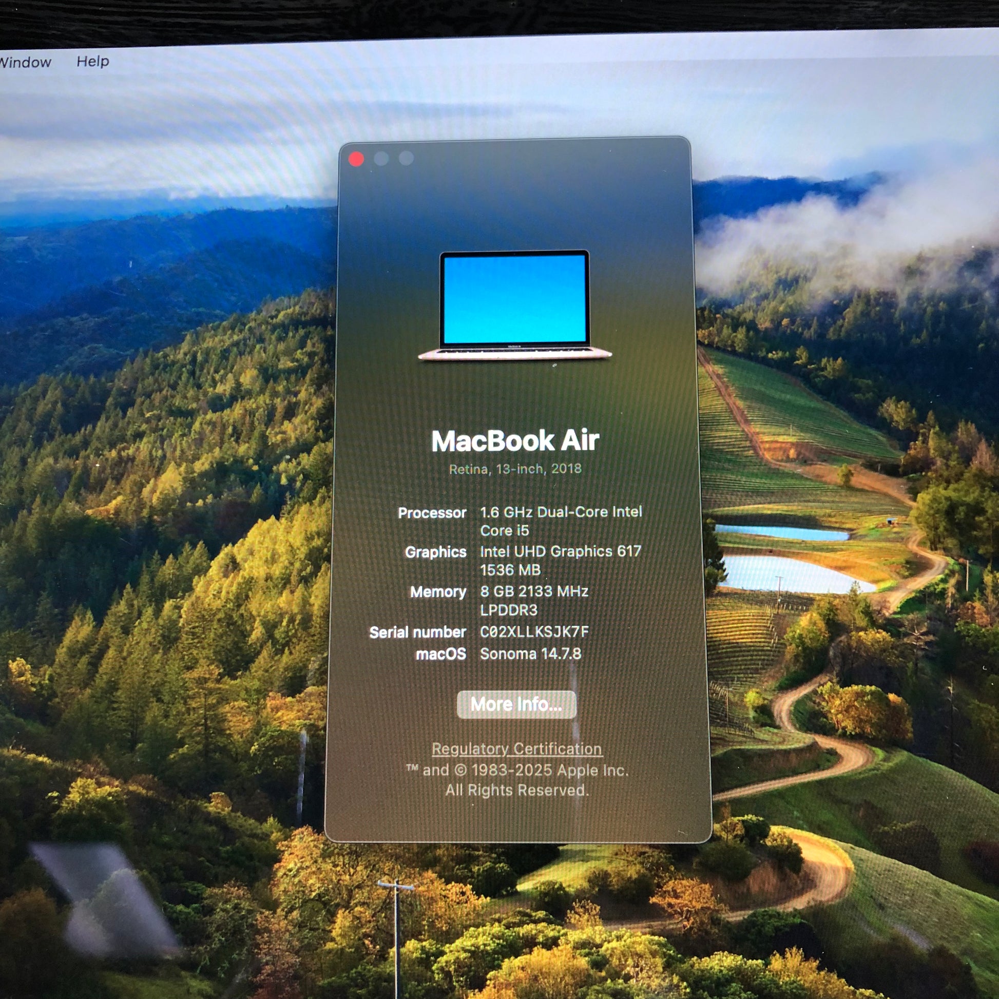Click the macOS label
Image resolution: width=999 pixels, height=999 pixels.
[x=441, y=654]
